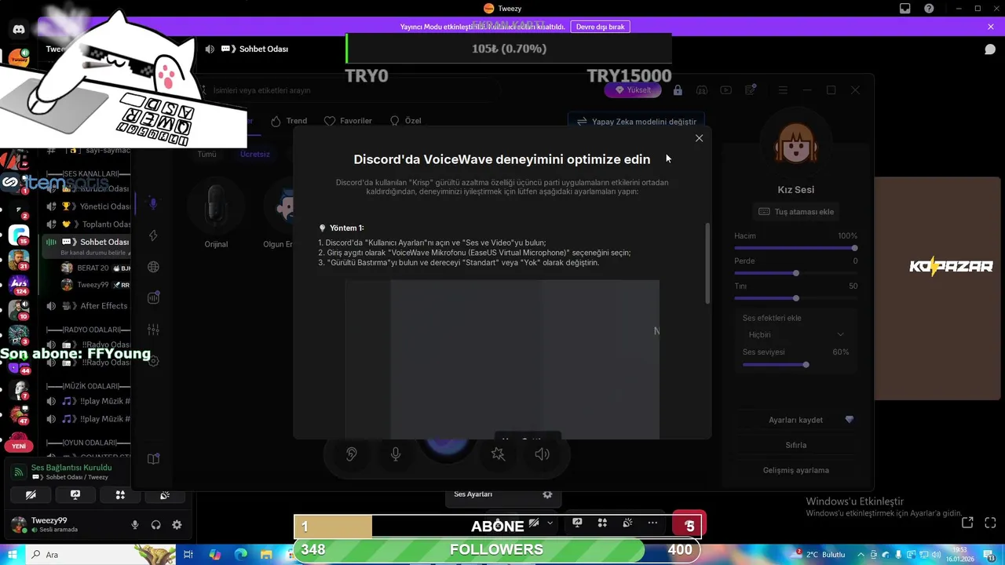Switch to the Özel tab
The image size is (1005, 565).
(405, 121)
